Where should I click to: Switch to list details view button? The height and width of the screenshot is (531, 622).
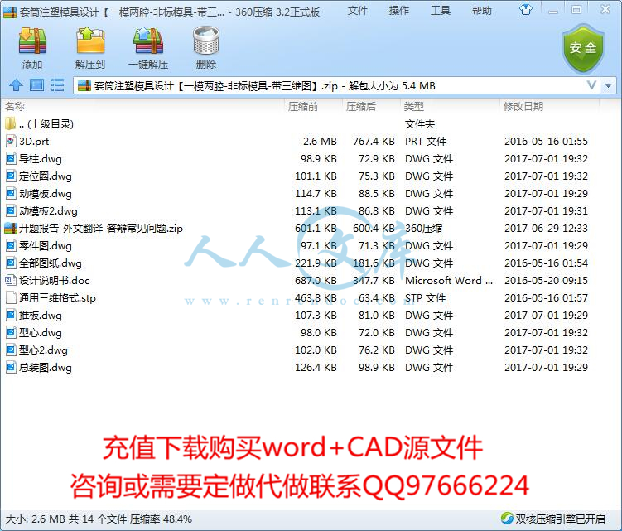coord(57,85)
